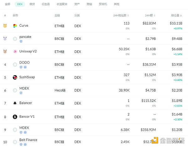188x147 pixels.
Task: Select the active DEX filter pill
Action: pyautogui.click(x=20, y=4)
